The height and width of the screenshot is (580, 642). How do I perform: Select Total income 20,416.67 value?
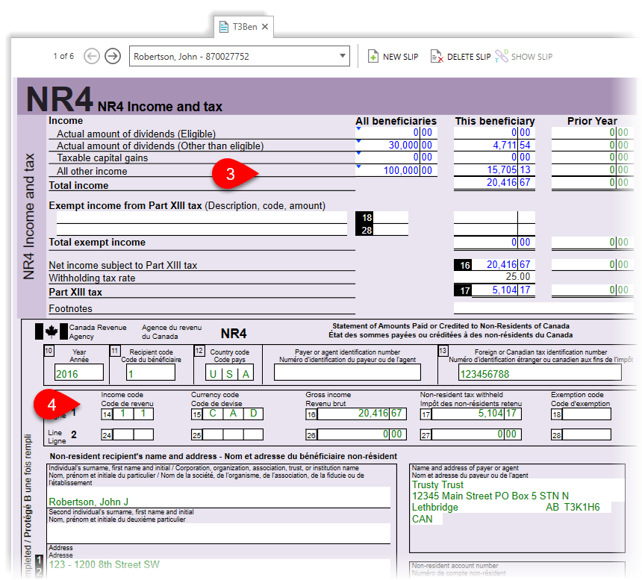(x=494, y=183)
